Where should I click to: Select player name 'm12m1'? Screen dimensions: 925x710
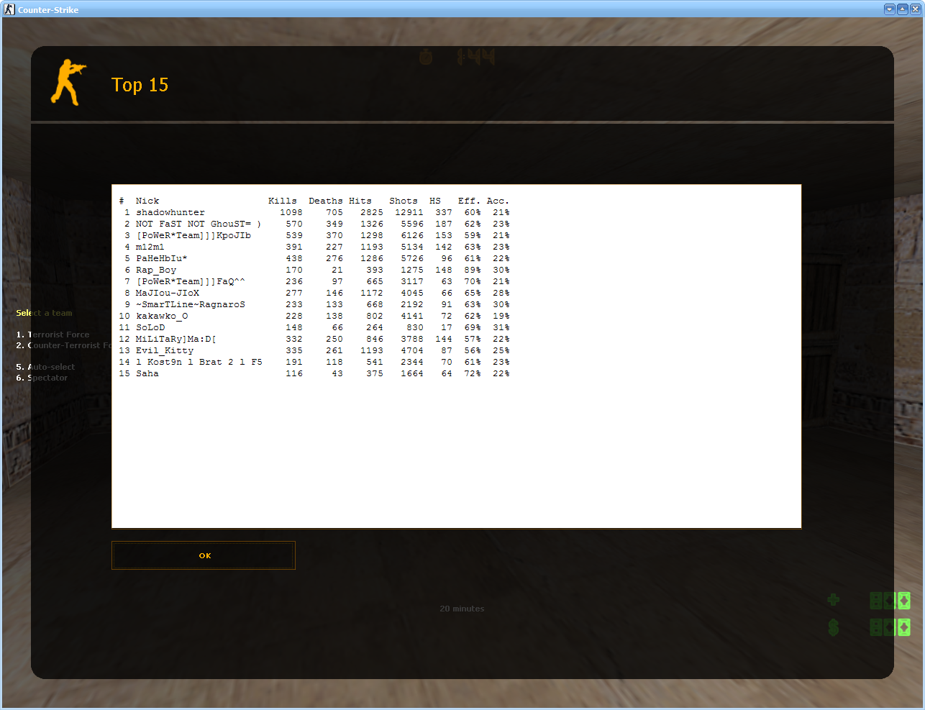150,247
